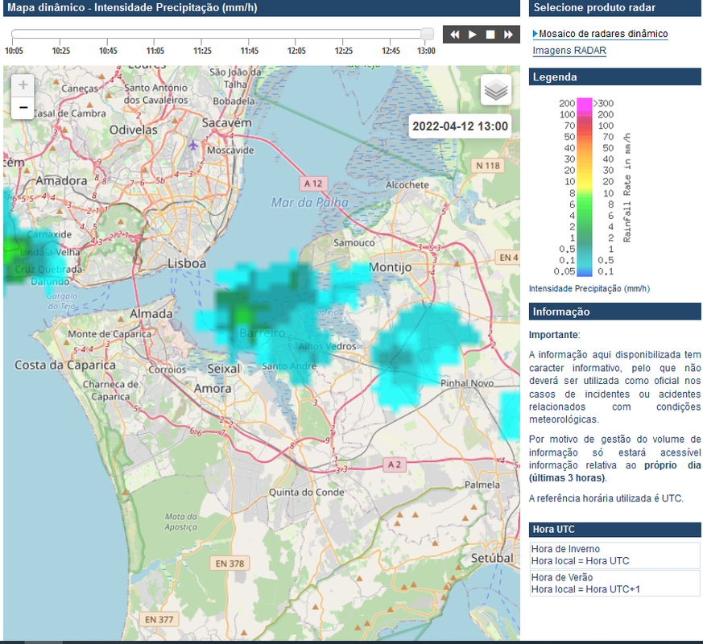Jump to 12:05 on the timeline
Screen dimensions: 703x644
pyautogui.click(x=296, y=51)
